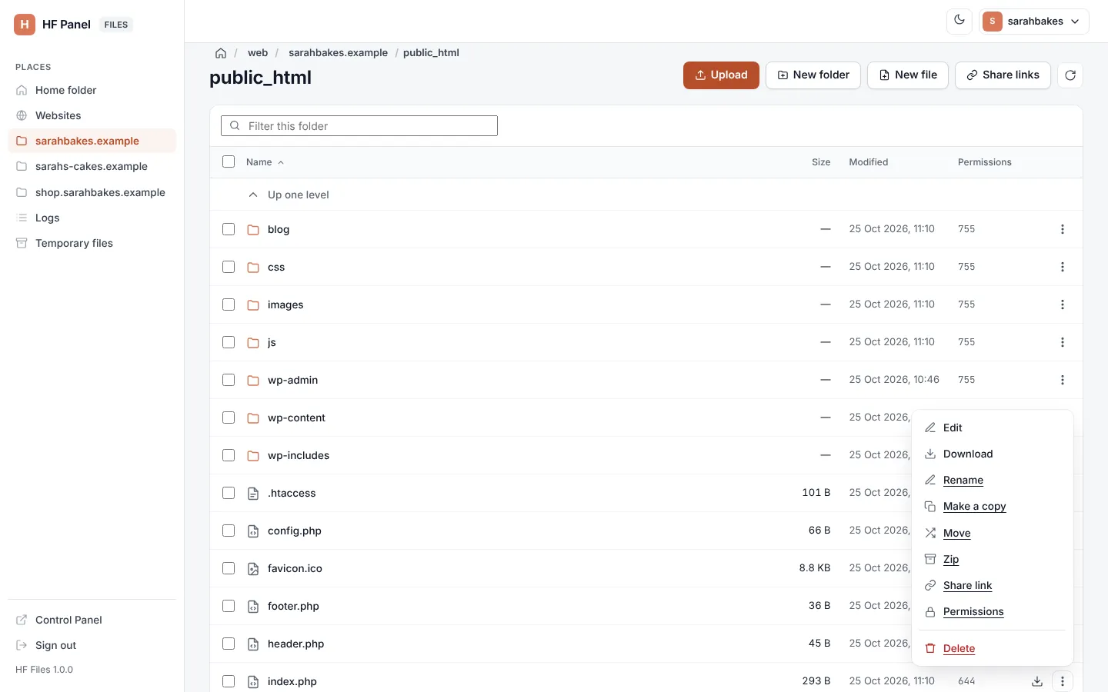1108x692 pixels.
Task: Click the three-dot menu for index.php
Action: (x=1063, y=681)
